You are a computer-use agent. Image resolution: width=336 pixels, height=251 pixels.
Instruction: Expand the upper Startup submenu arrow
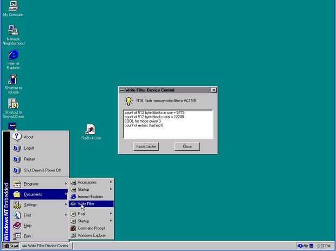(x=111, y=189)
